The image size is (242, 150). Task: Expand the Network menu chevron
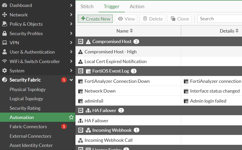pos(71,15)
